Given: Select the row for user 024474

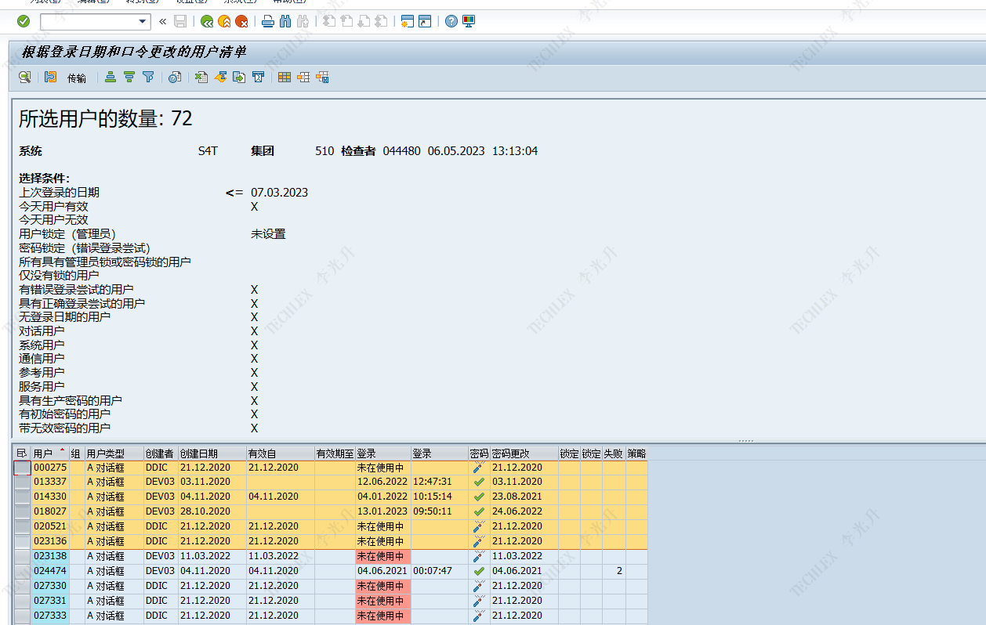Looking at the screenshot, I should 22,571.
